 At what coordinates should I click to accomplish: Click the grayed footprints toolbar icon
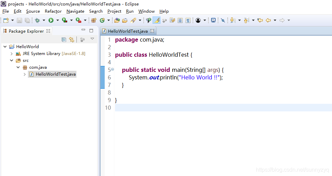click(x=165, y=20)
